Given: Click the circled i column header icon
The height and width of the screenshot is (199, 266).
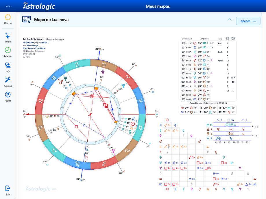Looking at the screenshot, I should [x=233, y=39].
